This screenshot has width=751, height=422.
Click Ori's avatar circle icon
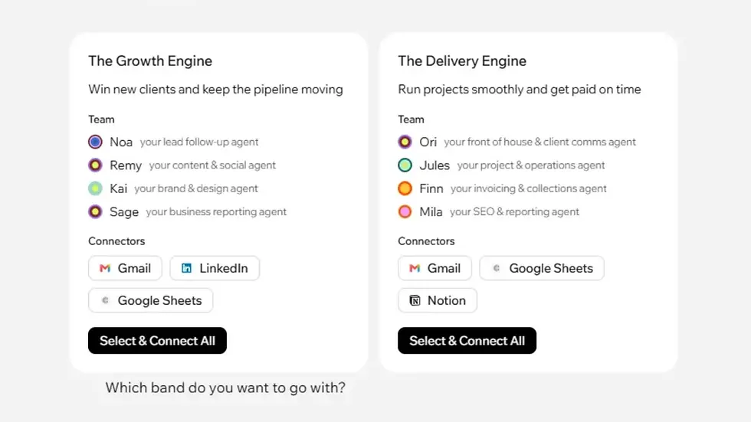405,142
